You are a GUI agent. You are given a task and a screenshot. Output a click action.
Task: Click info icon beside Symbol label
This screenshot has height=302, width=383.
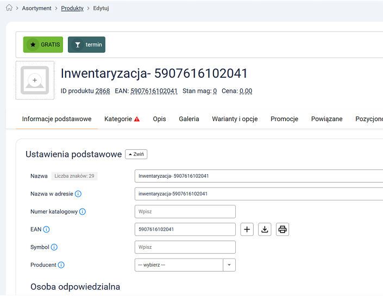point(54,248)
